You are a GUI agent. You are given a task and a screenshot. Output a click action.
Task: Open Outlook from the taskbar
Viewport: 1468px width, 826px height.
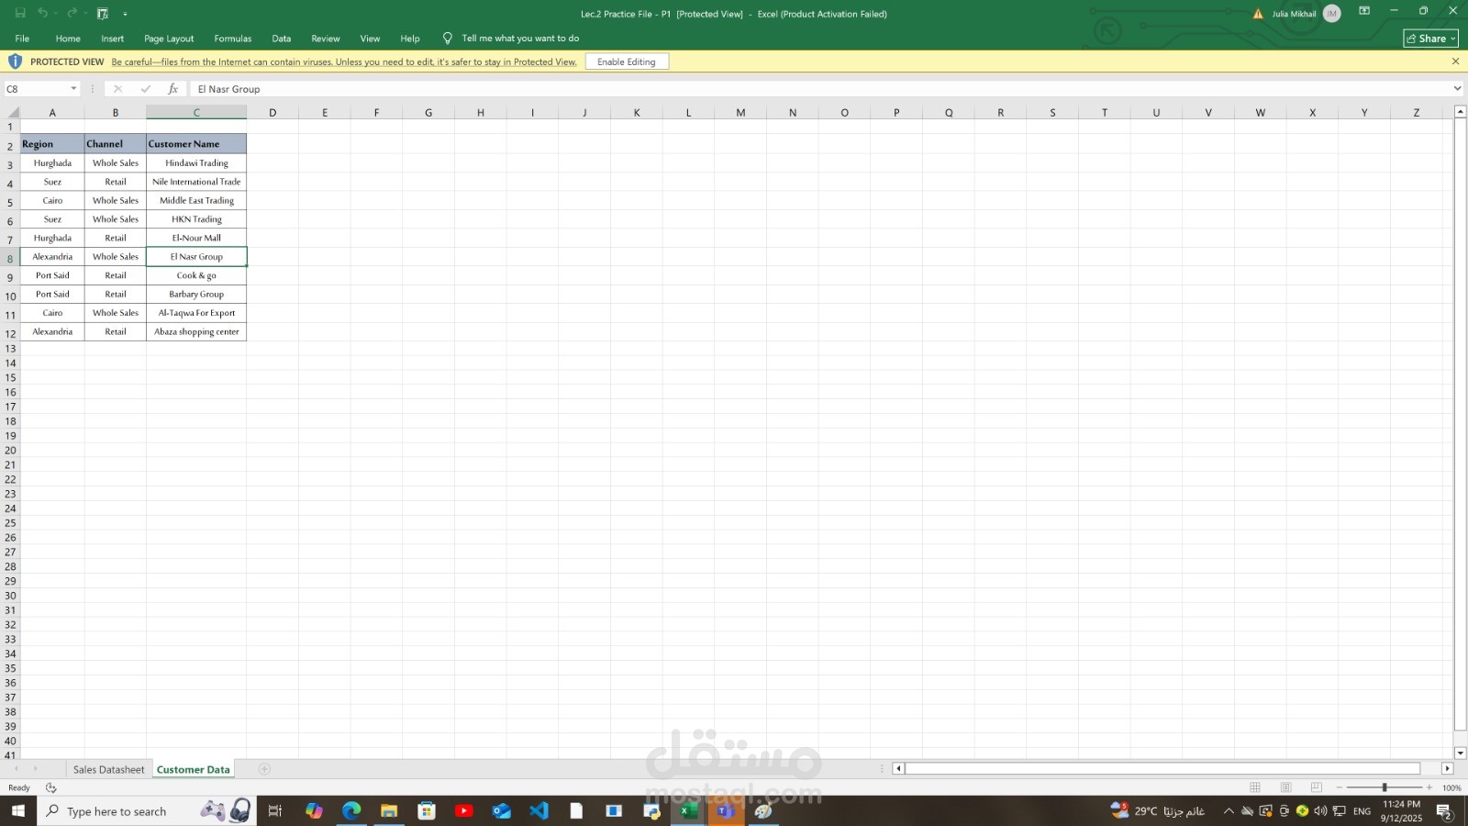[x=501, y=810]
